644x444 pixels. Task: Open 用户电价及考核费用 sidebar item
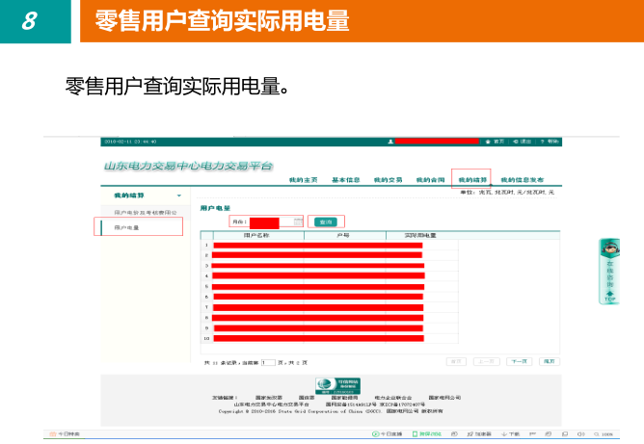pos(145,212)
